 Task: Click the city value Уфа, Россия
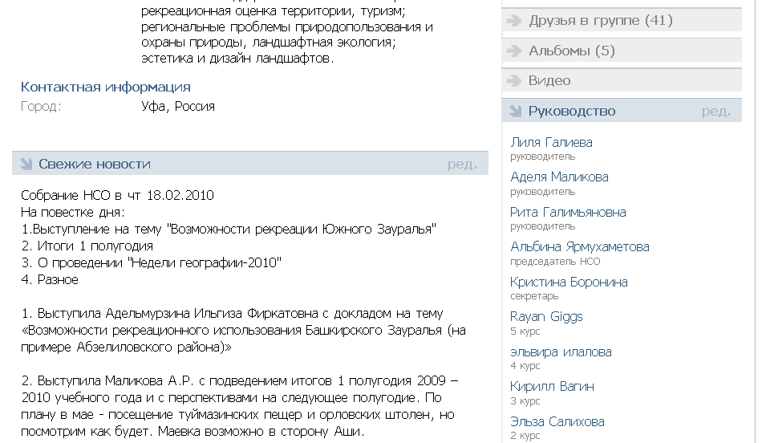178,107
